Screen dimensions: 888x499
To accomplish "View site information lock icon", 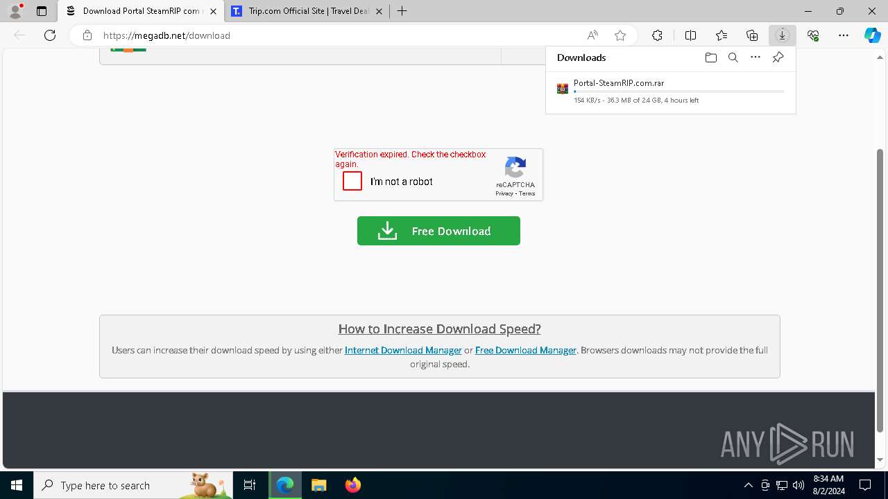I will (x=87, y=35).
